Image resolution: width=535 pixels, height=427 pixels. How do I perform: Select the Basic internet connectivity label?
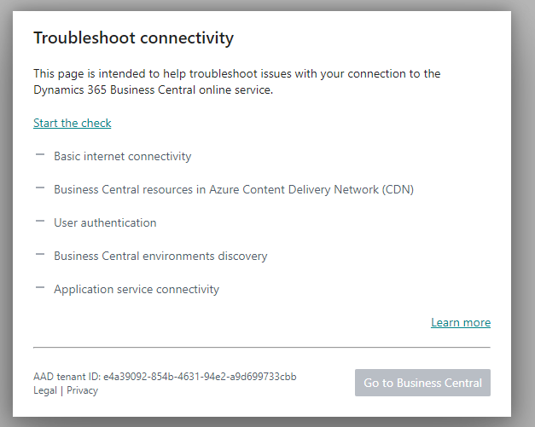click(122, 156)
